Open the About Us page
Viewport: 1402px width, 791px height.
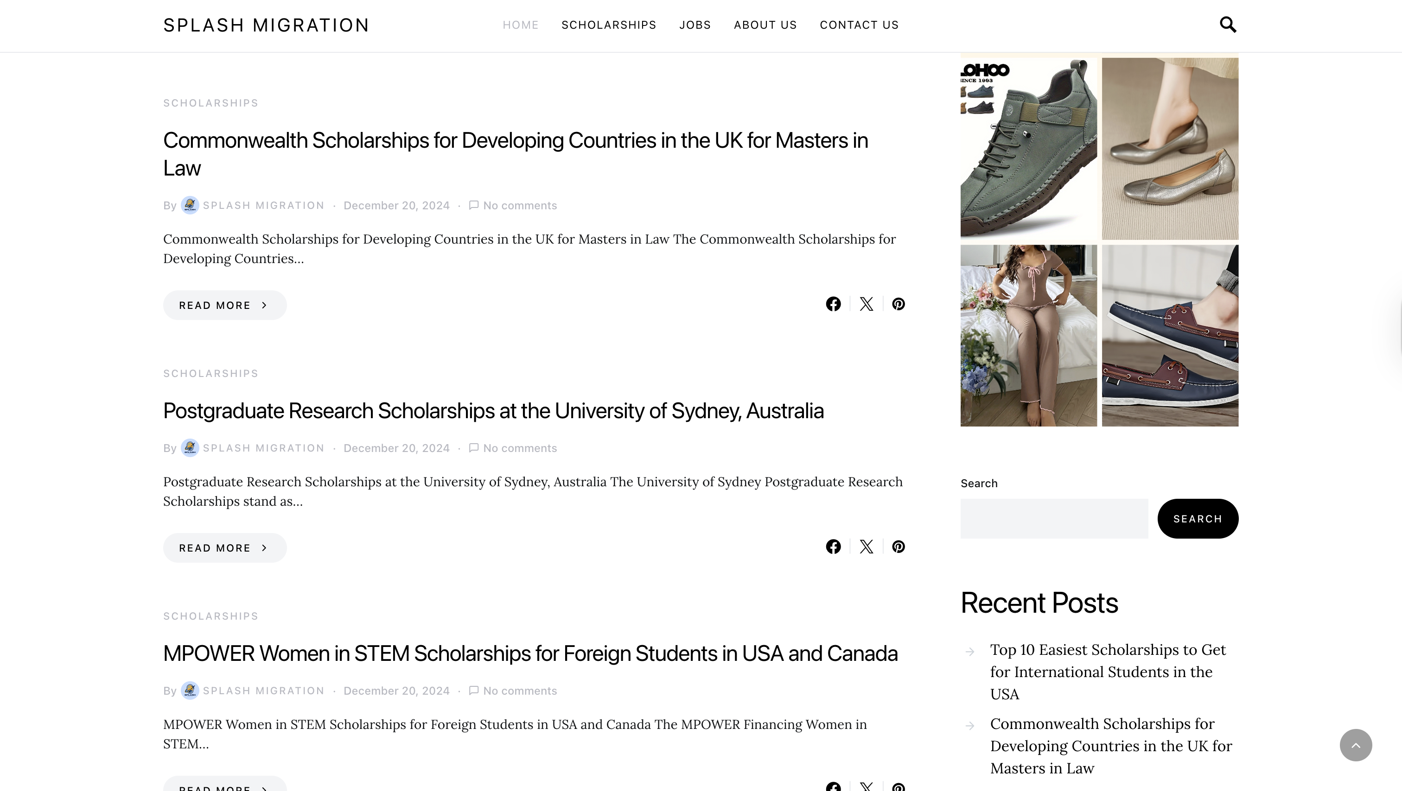coord(765,25)
